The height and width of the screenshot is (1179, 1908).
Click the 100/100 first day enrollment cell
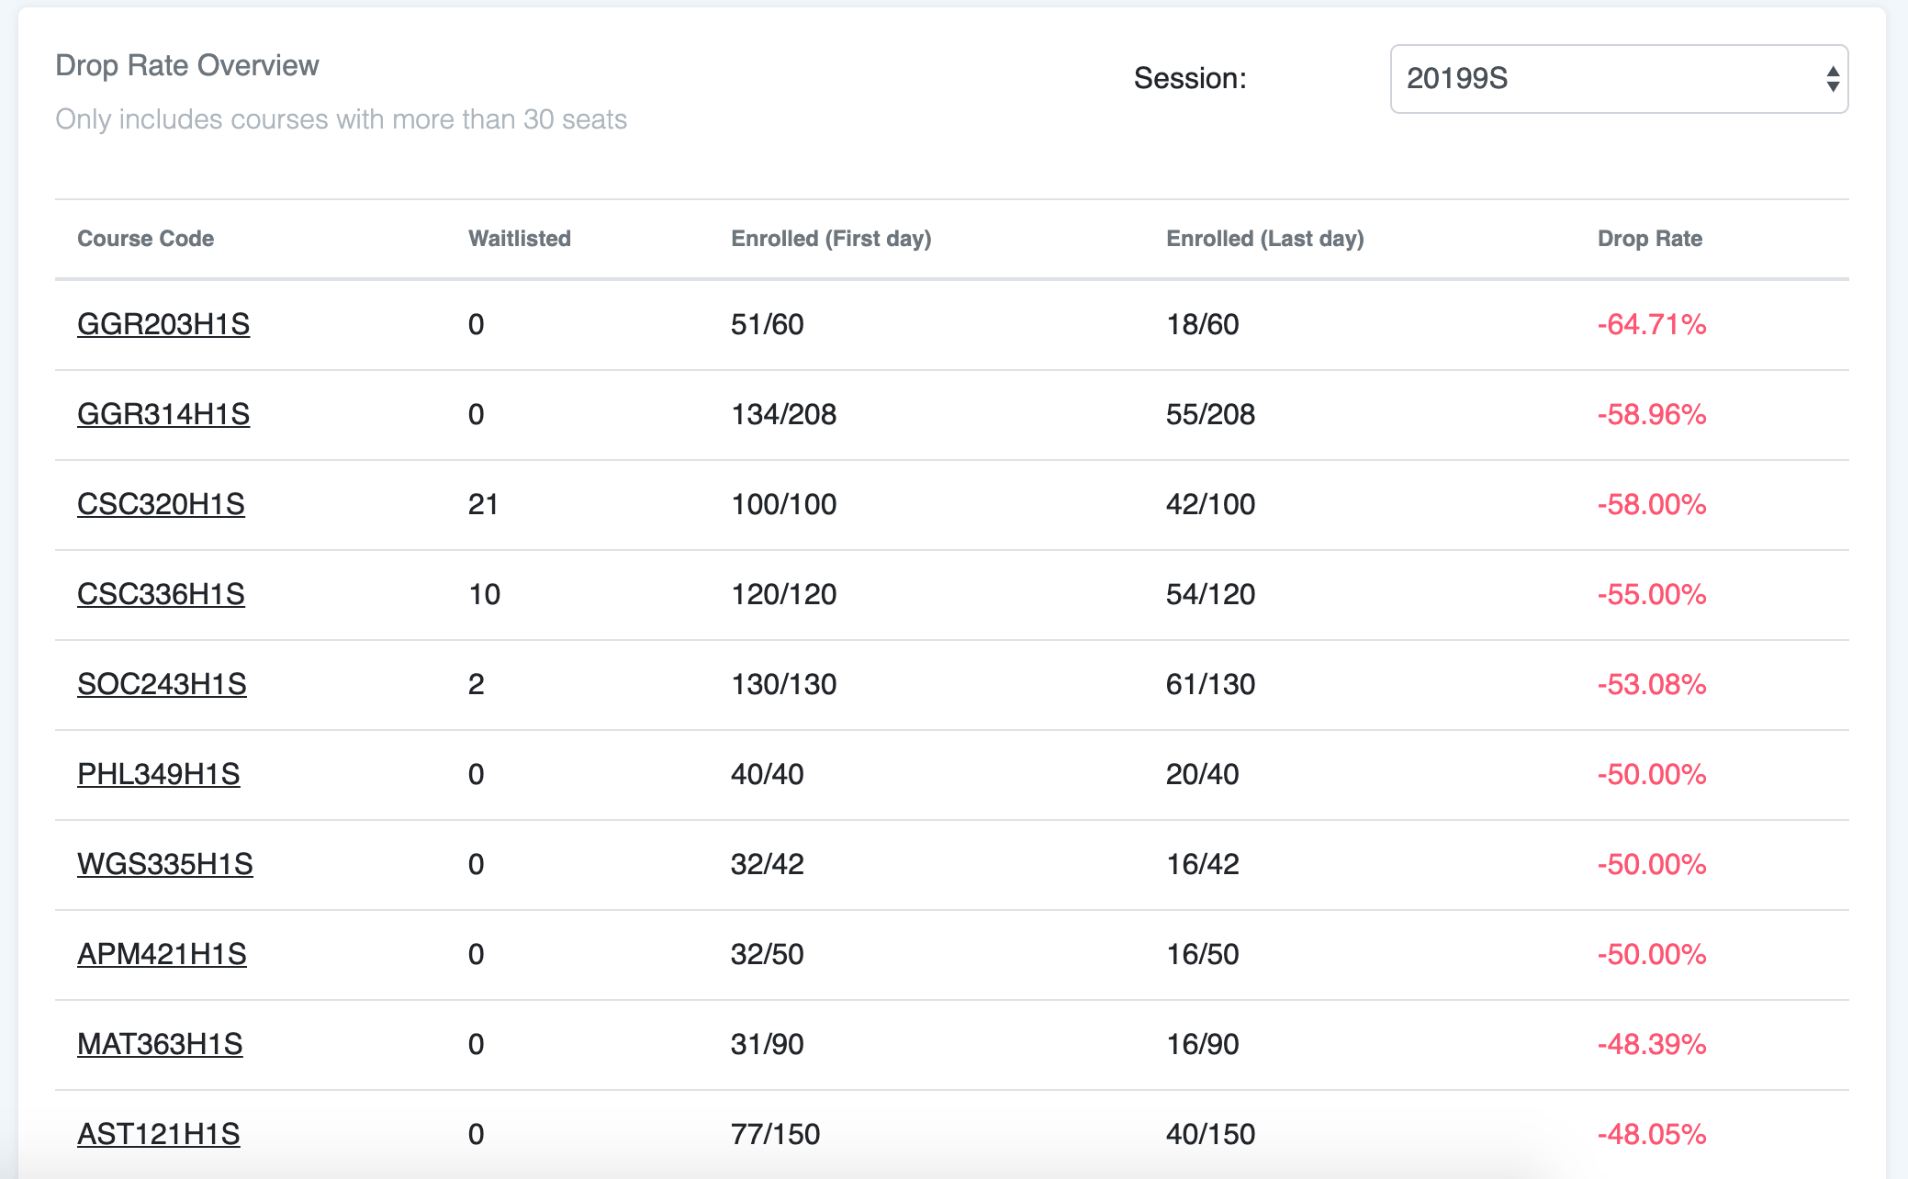pyautogui.click(x=783, y=504)
